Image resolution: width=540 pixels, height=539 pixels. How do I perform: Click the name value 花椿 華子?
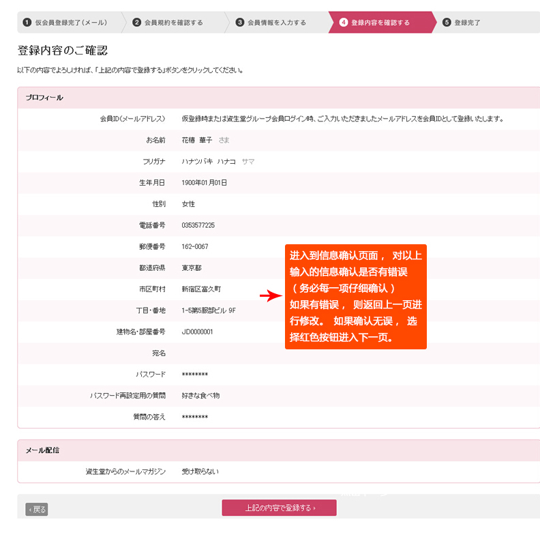coord(197,140)
